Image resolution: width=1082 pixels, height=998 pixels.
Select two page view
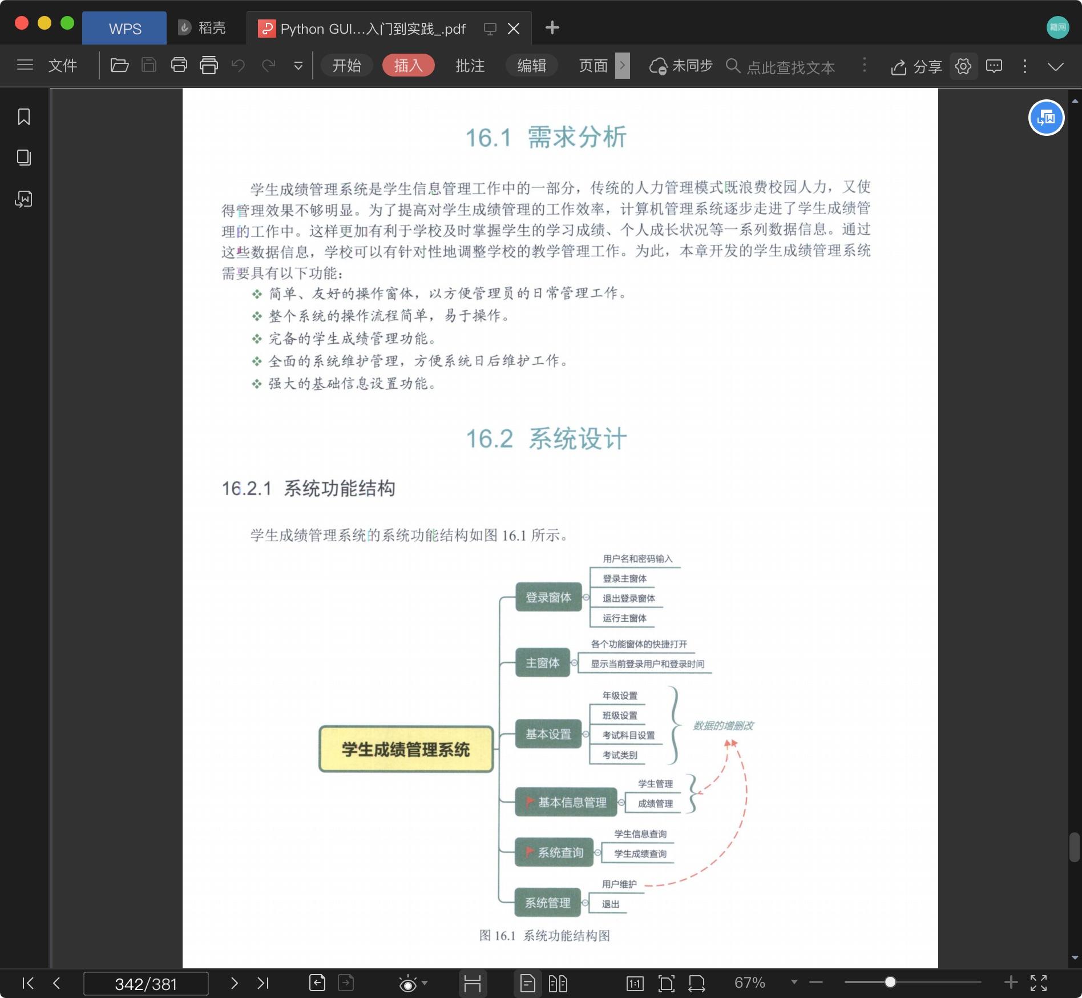click(558, 983)
